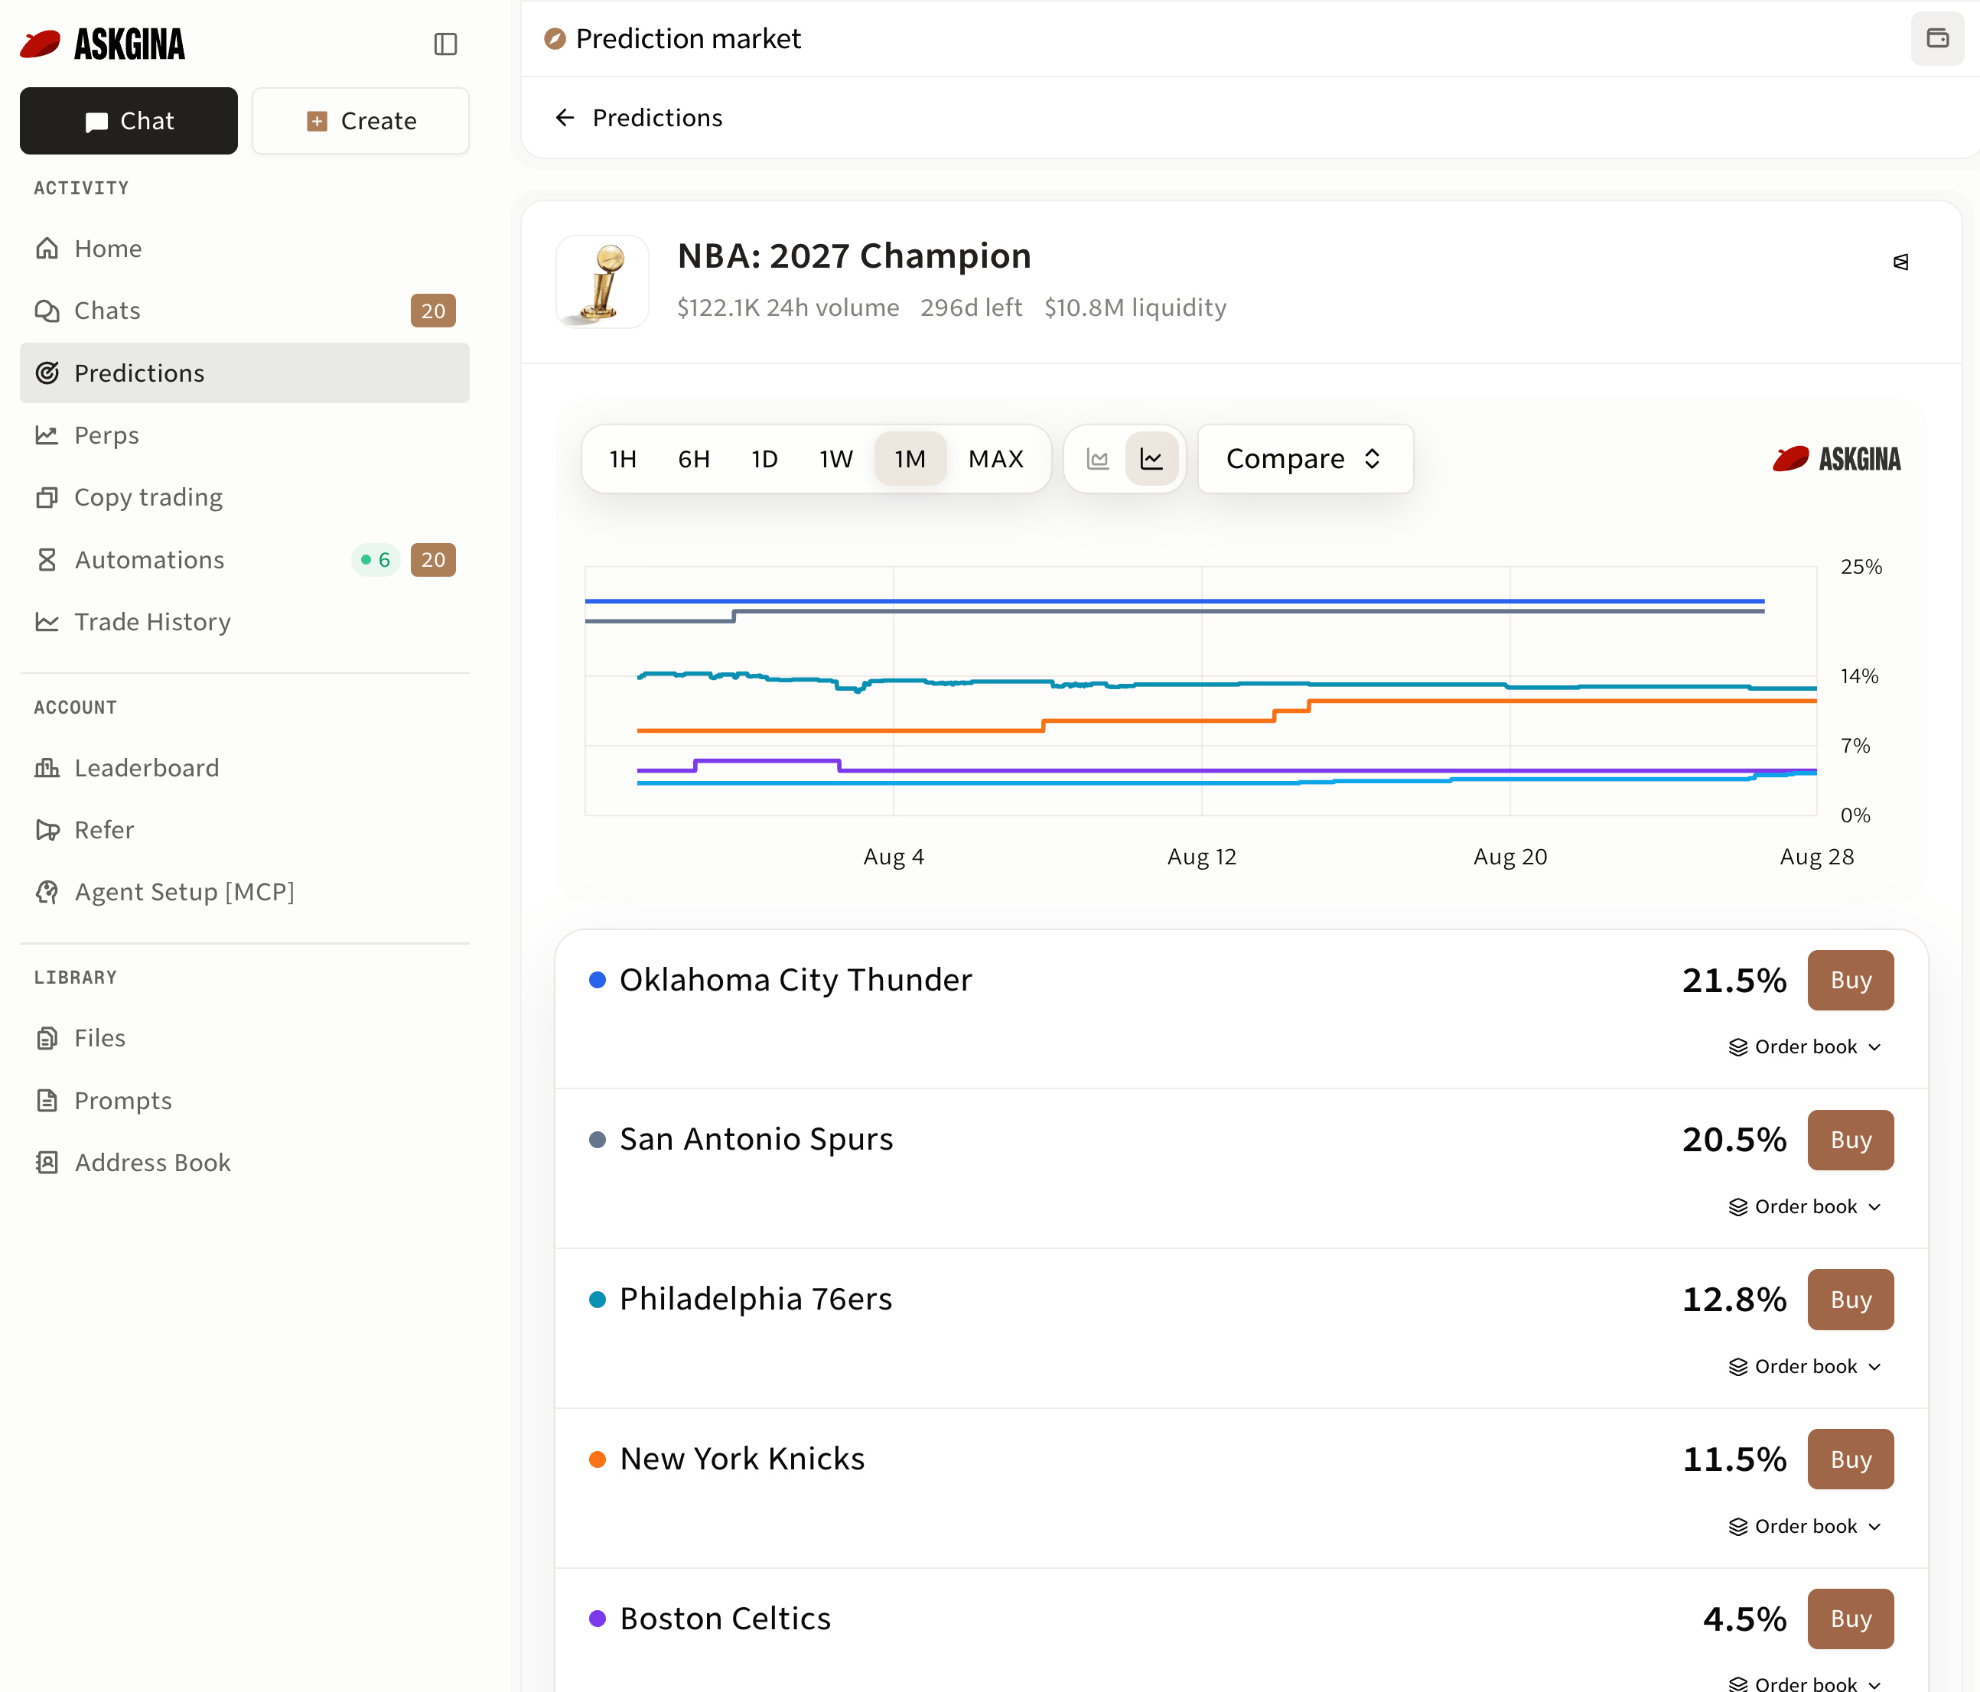
Task: Open the wallet icon at top right
Action: point(1937,39)
